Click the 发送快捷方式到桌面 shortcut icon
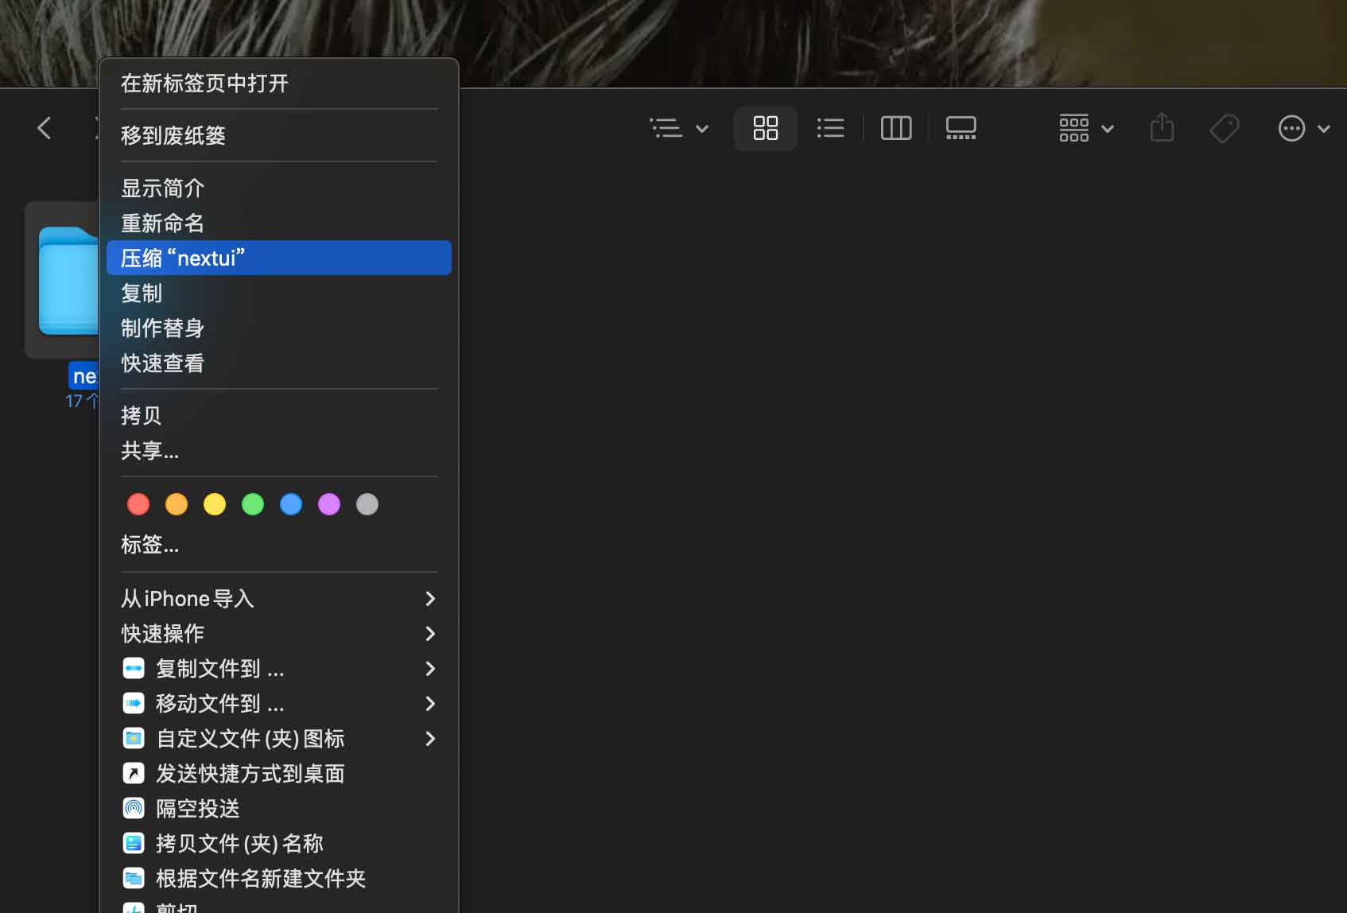This screenshot has height=913, width=1347. 134,774
